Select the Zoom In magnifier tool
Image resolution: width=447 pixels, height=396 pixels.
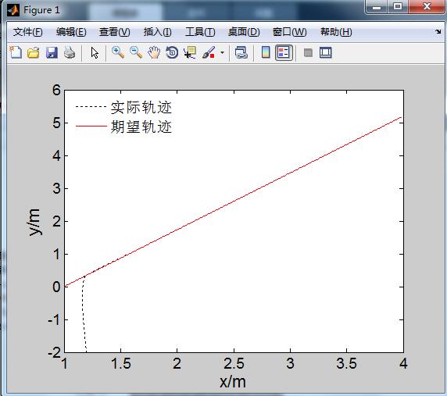(118, 52)
